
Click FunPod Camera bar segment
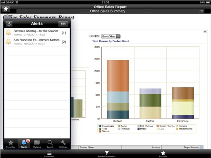click(150, 113)
